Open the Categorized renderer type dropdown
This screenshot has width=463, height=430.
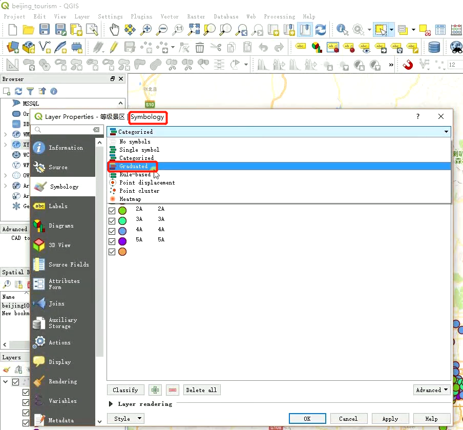coord(279,132)
